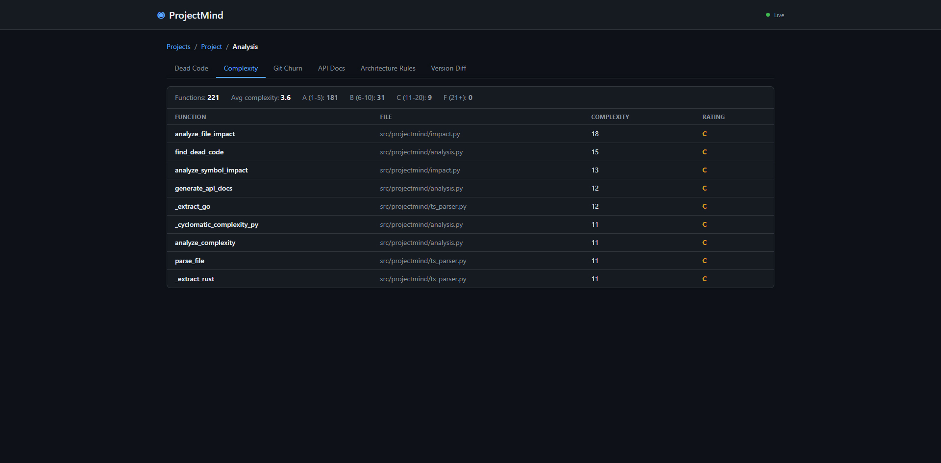Switch to the API Docs tab
Viewport: 941px width, 463px height.
click(331, 69)
